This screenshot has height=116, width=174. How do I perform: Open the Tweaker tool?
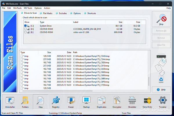pyautogui.click(x=163, y=102)
